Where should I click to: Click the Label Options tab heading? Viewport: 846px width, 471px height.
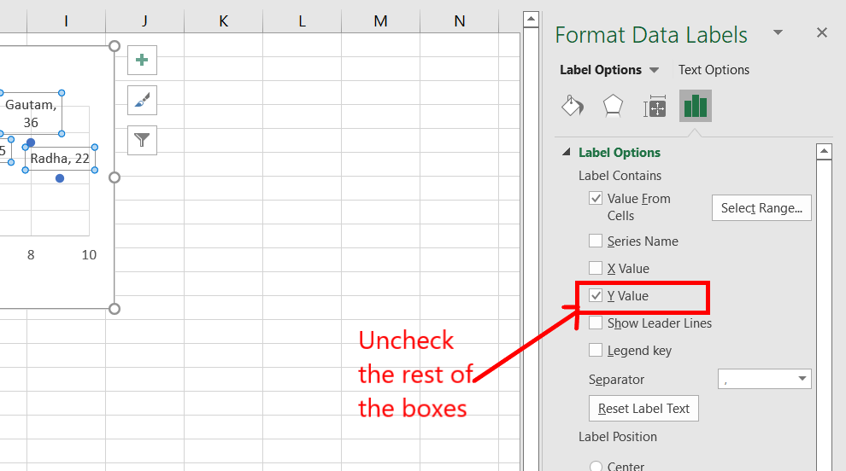[x=601, y=70]
